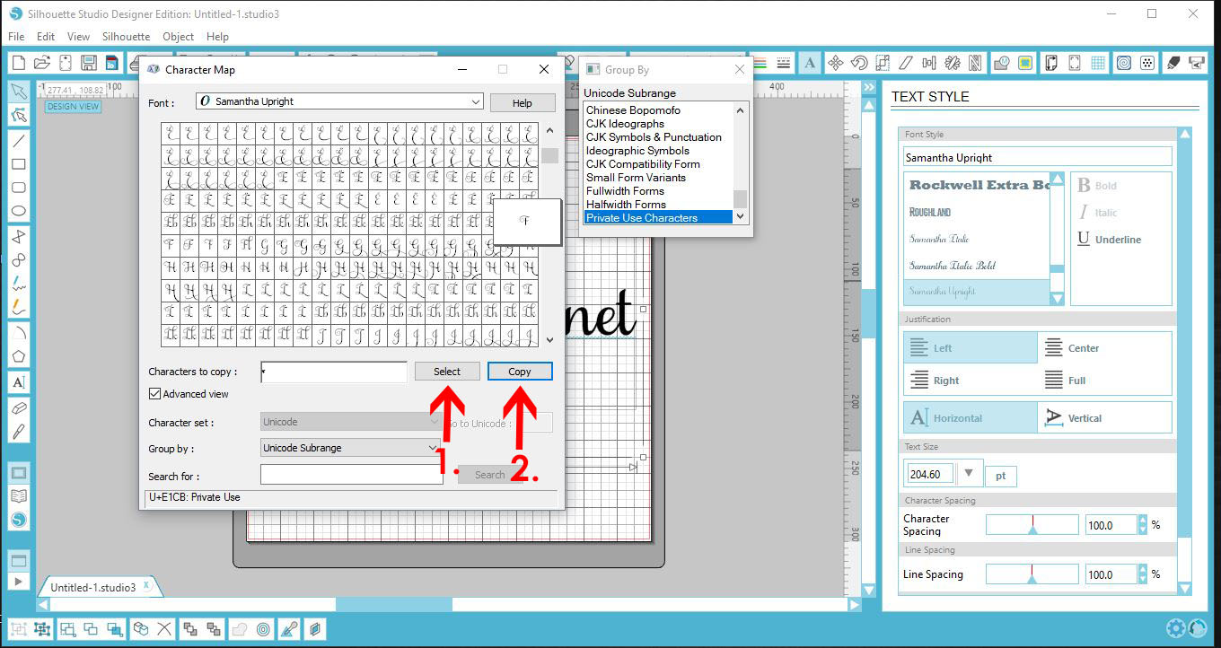
Task: Activate the Text tool in left toolbar
Action: click(18, 382)
